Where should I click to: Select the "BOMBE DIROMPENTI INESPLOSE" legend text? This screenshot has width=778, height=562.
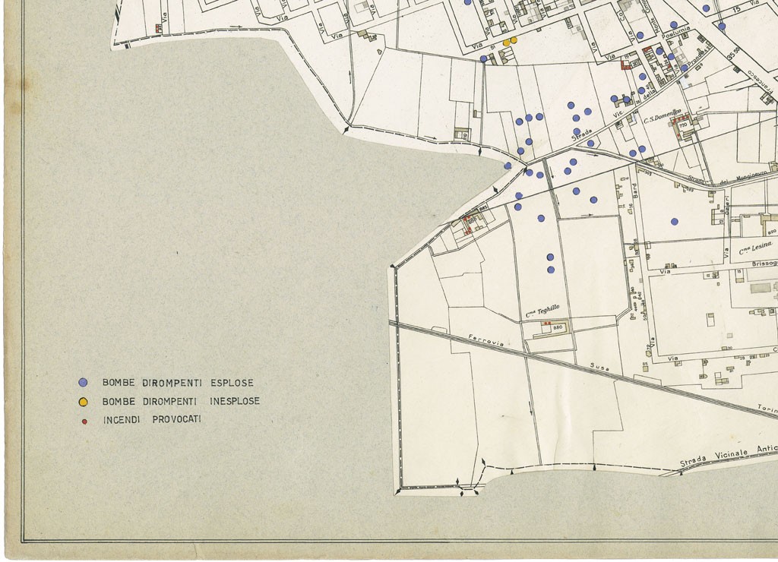click(x=181, y=401)
